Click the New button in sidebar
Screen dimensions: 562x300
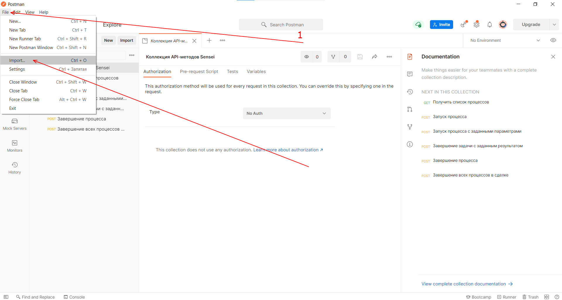109,40
